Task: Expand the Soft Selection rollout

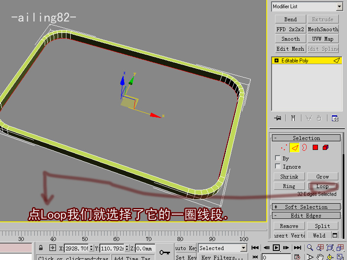Action: pyautogui.click(x=306, y=207)
